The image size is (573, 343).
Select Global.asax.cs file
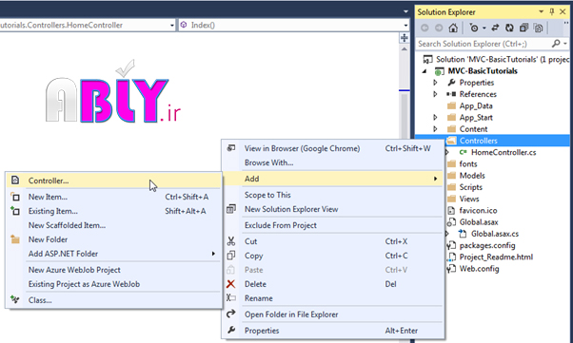click(494, 234)
